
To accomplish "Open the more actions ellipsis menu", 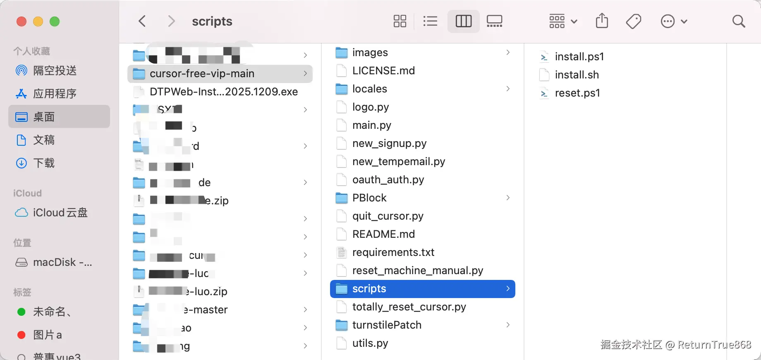I will click(x=673, y=21).
